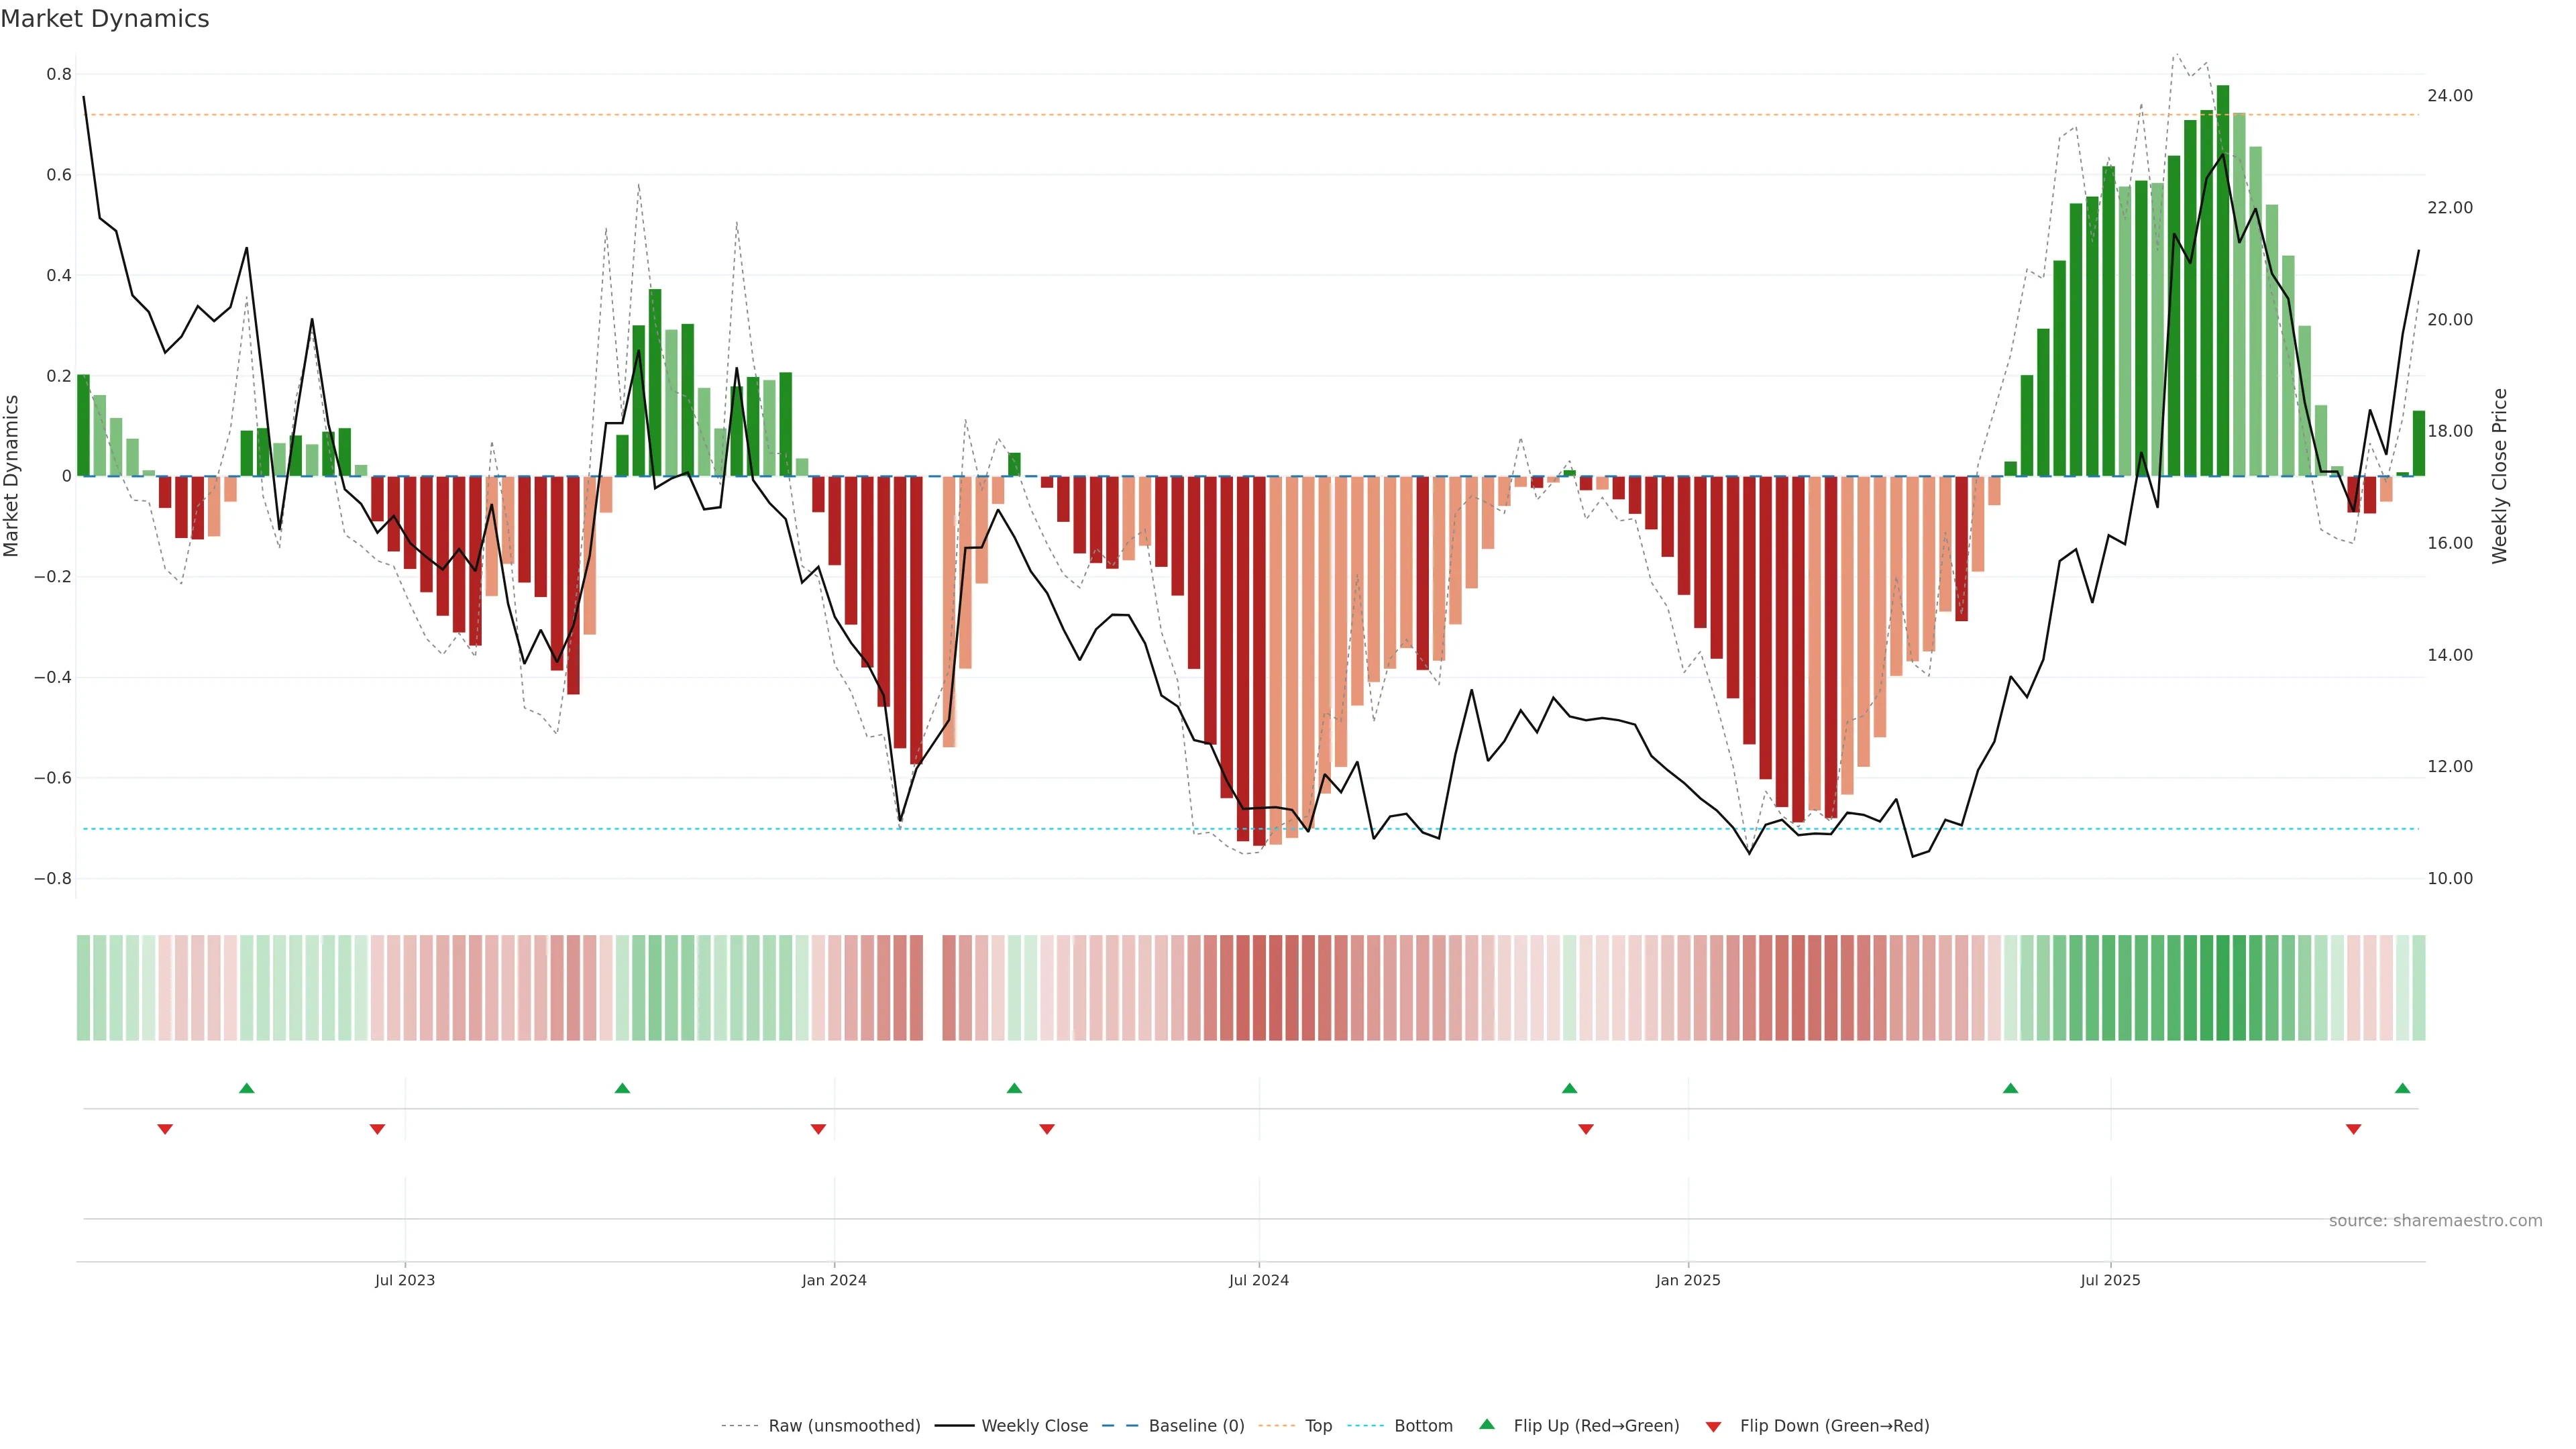Click the leftmost green flip-up triangle marker
Viewport: 2576px width, 1449px height.
247,1088
